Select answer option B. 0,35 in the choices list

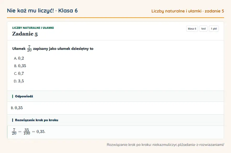(x=20, y=66)
